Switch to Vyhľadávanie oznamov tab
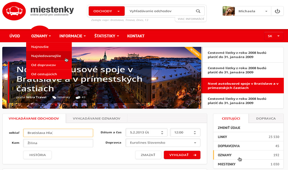The height and width of the screenshot is (170, 288). [x=96, y=119]
